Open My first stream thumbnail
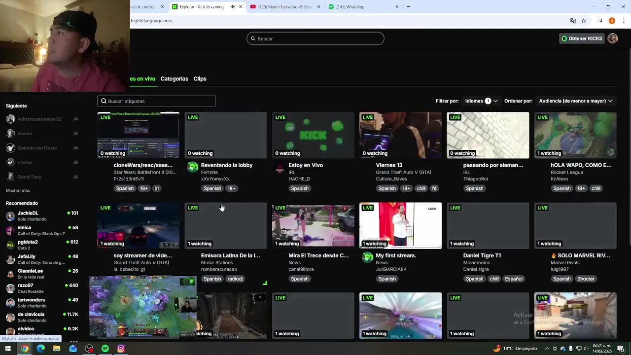This screenshot has height=355, width=631. click(400, 225)
